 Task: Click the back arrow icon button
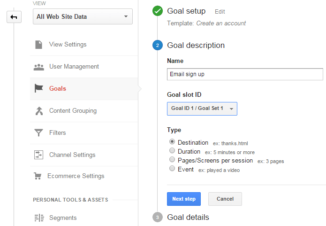click(x=14, y=17)
